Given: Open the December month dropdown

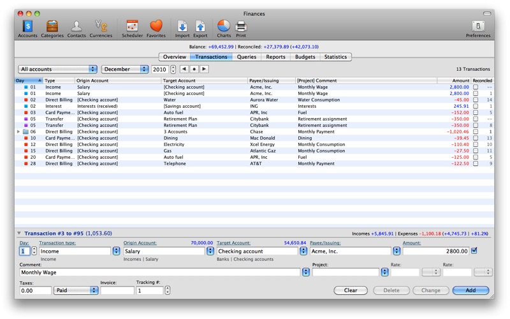Looking at the screenshot, I should tap(125, 69).
